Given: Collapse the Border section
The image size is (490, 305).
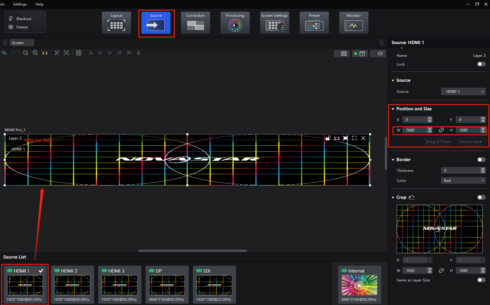Looking at the screenshot, I should point(393,160).
